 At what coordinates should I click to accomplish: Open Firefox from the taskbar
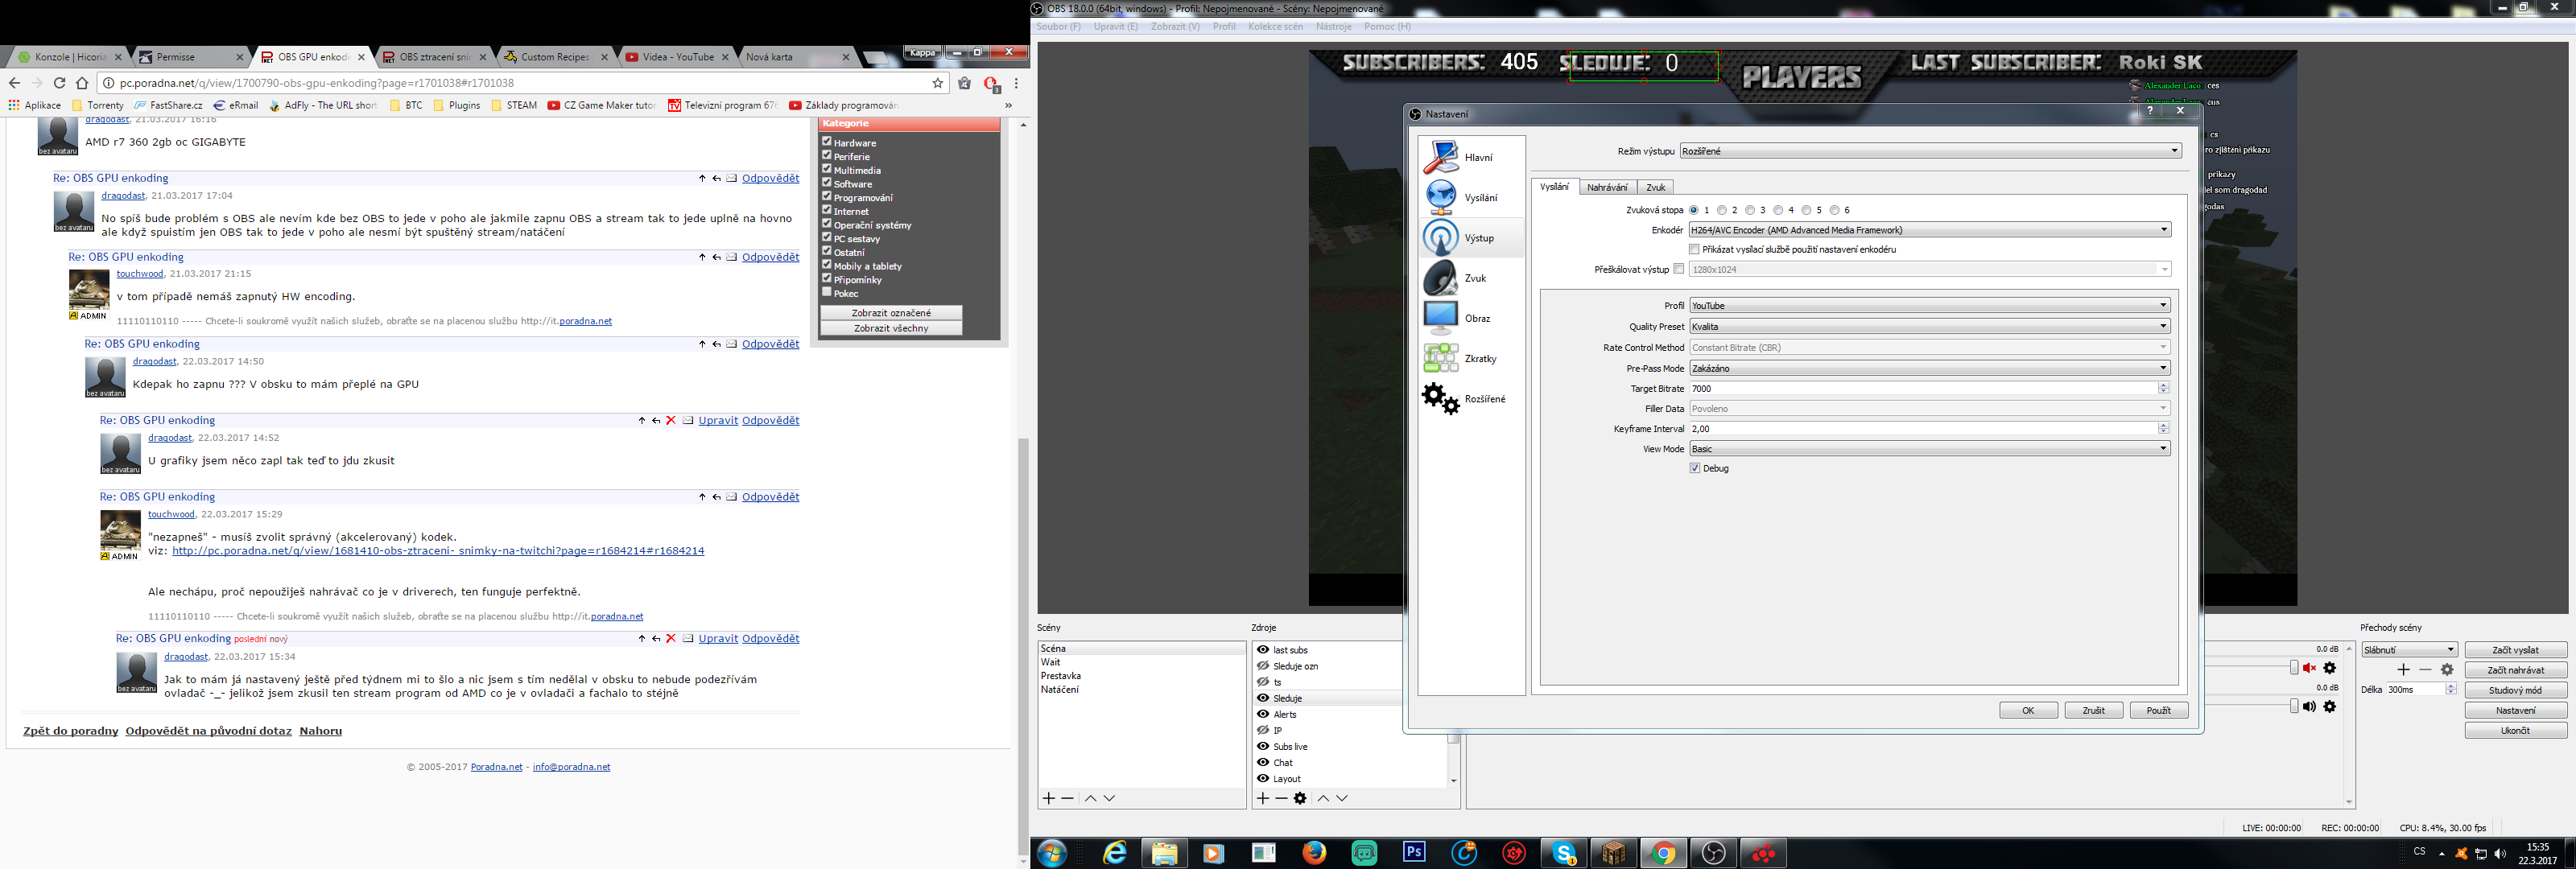click(x=1314, y=852)
